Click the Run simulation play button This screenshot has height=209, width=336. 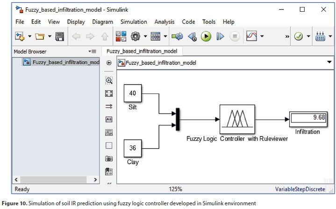click(206, 36)
